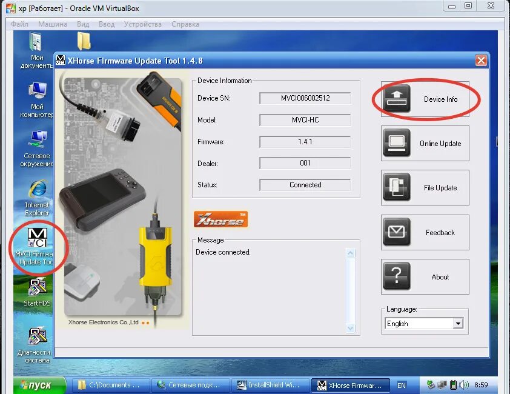Click the Firmware field showing 1.4.1
This screenshot has height=394, width=510.
pos(305,142)
